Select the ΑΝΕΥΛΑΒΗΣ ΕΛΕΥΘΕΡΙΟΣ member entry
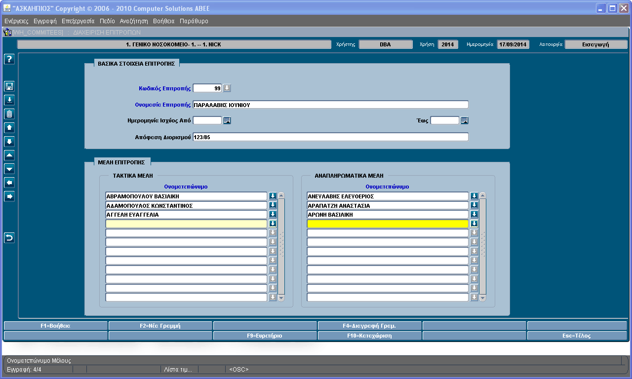The height and width of the screenshot is (379, 632). [388, 196]
